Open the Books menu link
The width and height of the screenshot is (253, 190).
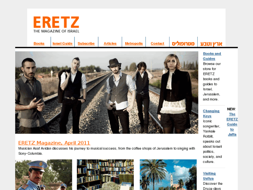(x=39, y=44)
